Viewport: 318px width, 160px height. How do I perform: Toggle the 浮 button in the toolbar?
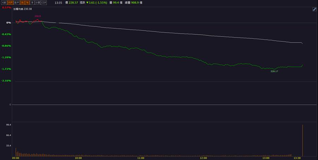tap(32, 2)
